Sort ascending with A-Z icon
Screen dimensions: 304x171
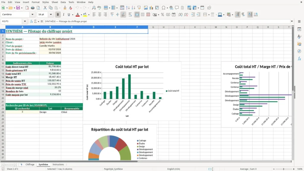(x=128, y=8)
